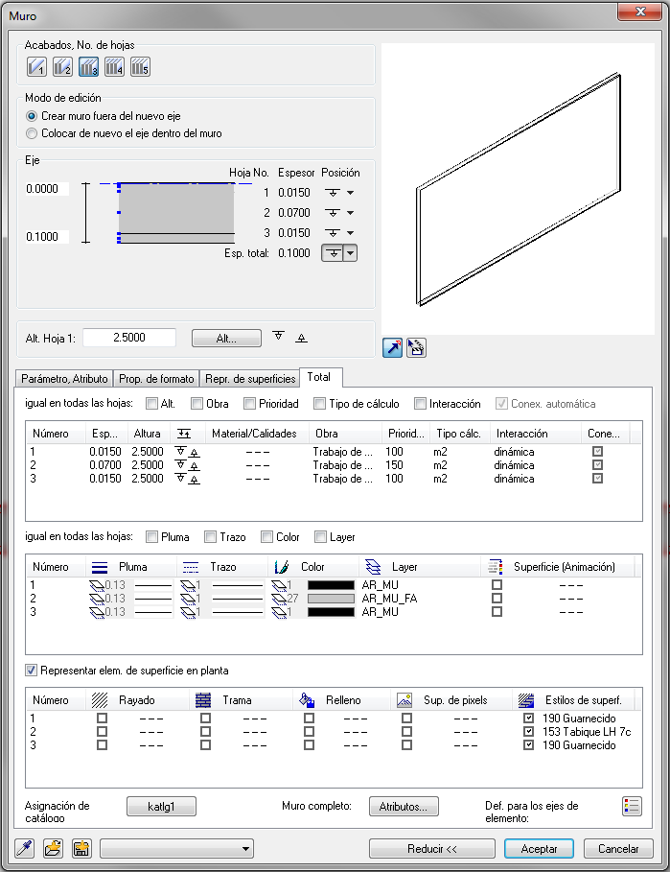
Task: Click gray color swatch of layer 2
Action: pos(331,599)
